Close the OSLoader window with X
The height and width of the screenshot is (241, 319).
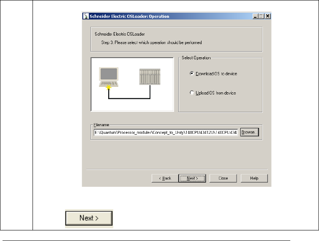(268, 17)
